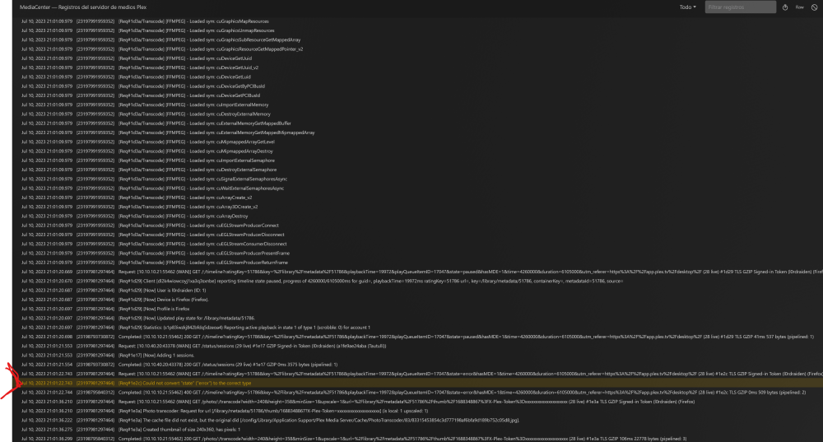The image size is (823, 442).
Task: Click the stopwatch icon in the header
Action: click(x=785, y=7)
